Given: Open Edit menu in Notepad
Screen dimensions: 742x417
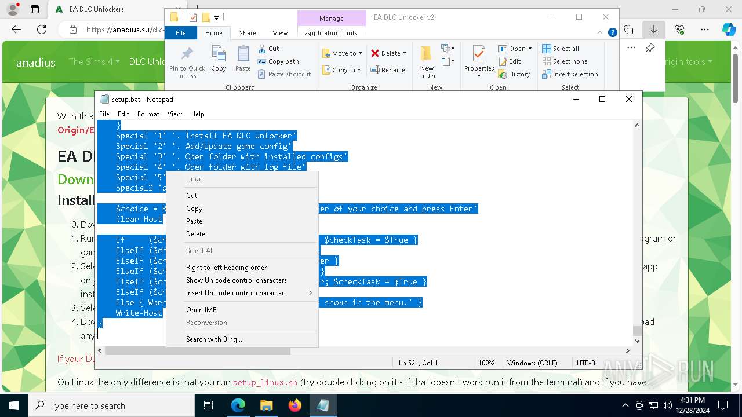Looking at the screenshot, I should click(123, 114).
